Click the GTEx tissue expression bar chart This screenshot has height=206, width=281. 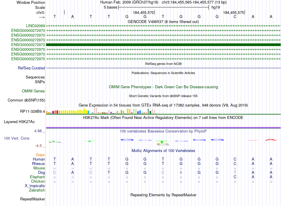(x=102, y=111)
